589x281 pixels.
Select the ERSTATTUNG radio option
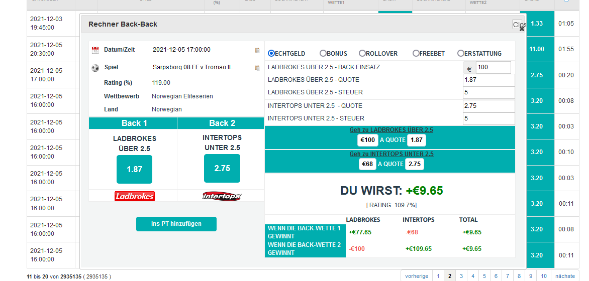[x=460, y=53]
